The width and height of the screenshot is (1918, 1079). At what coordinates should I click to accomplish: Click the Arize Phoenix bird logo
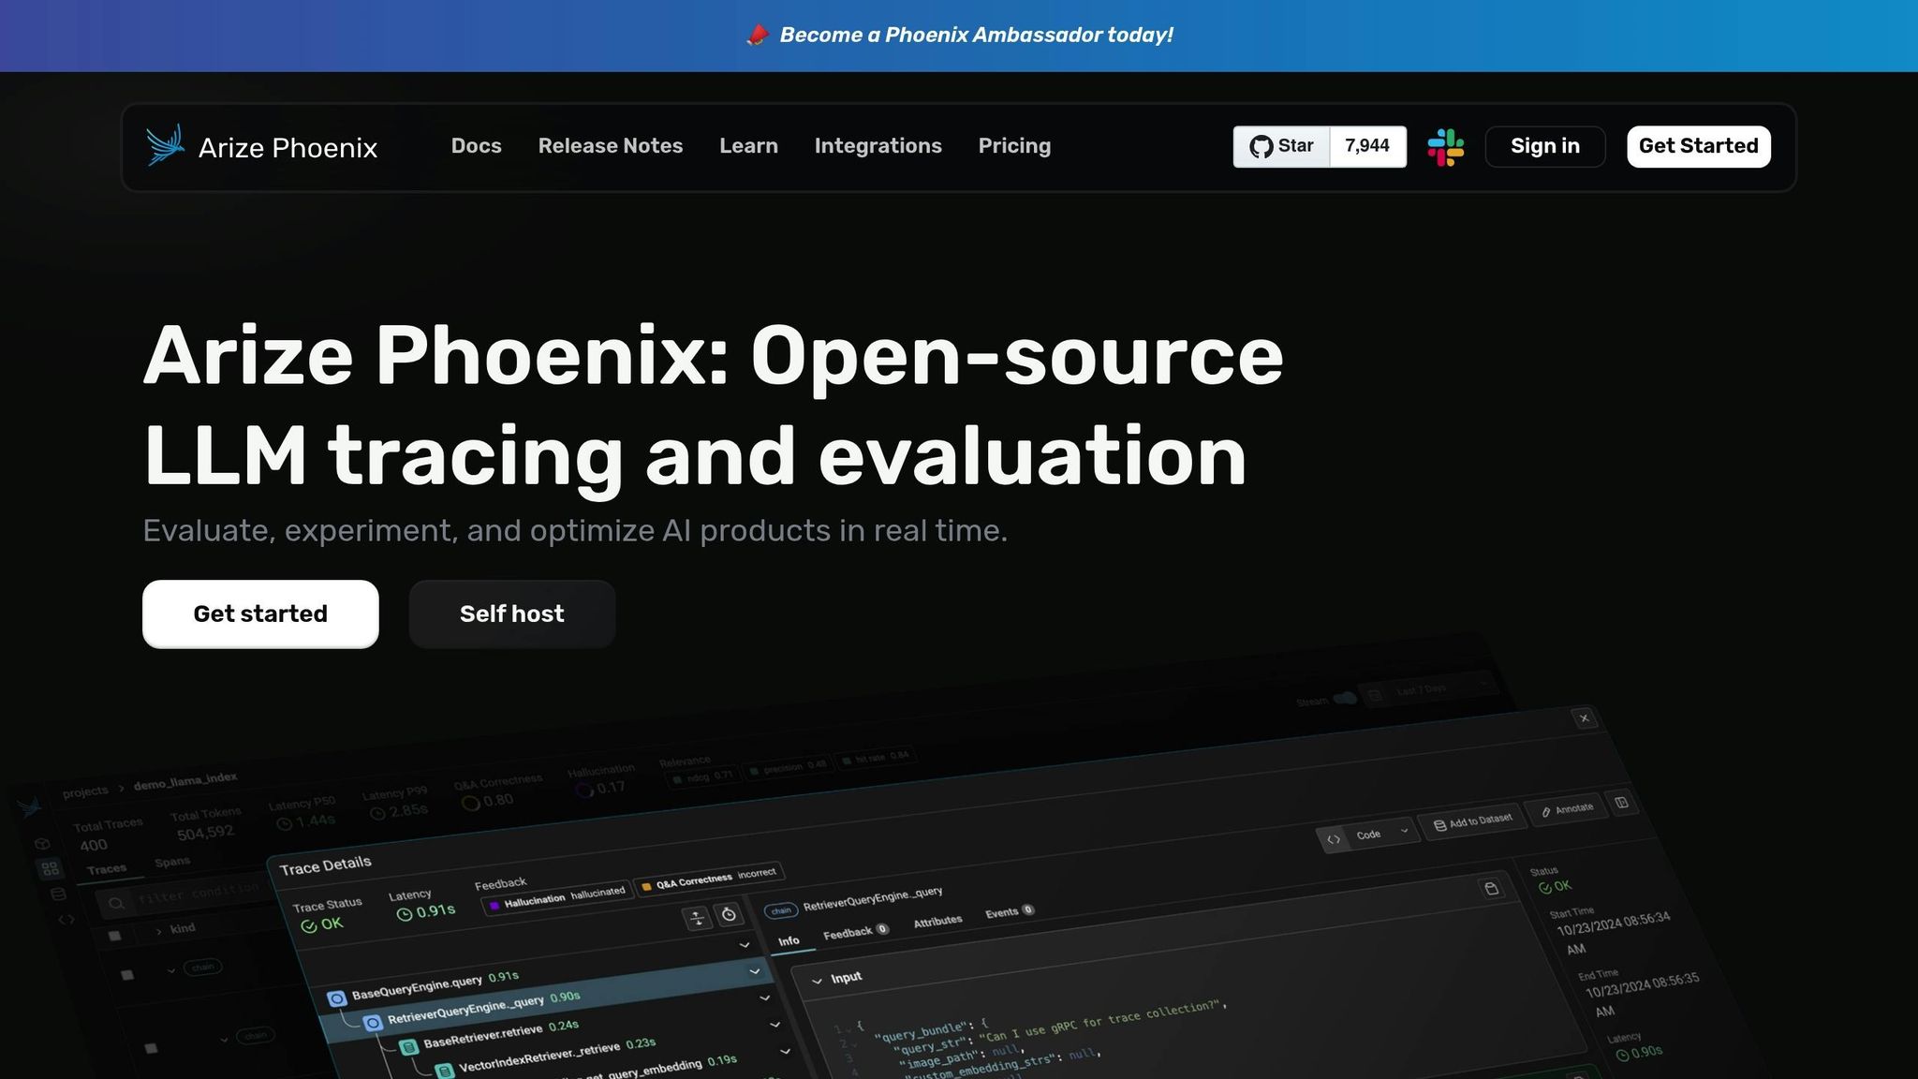tap(165, 146)
